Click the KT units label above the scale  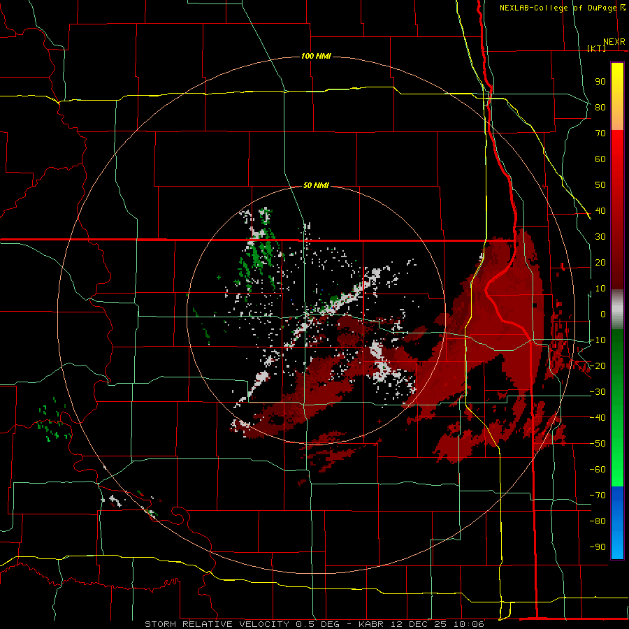click(597, 48)
